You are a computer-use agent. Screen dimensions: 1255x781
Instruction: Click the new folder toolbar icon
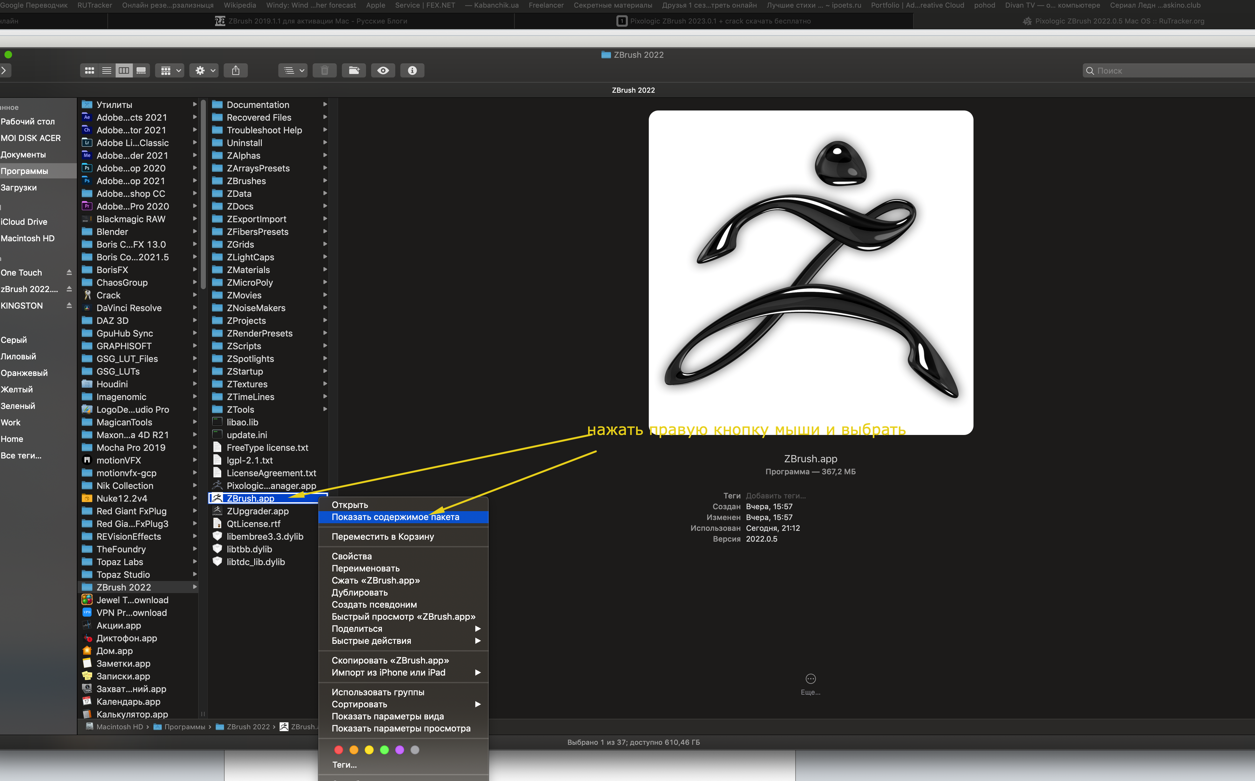[x=354, y=71]
